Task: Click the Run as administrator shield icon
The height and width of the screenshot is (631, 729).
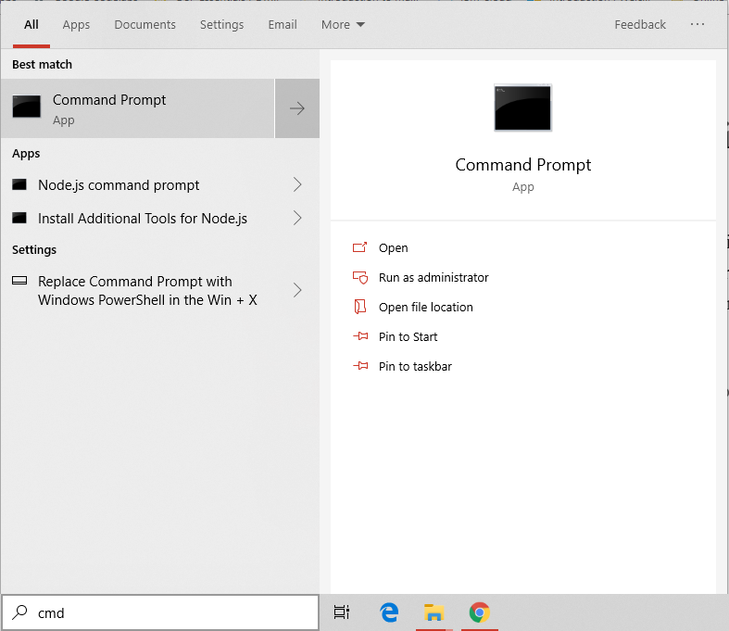Action: click(x=360, y=278)
